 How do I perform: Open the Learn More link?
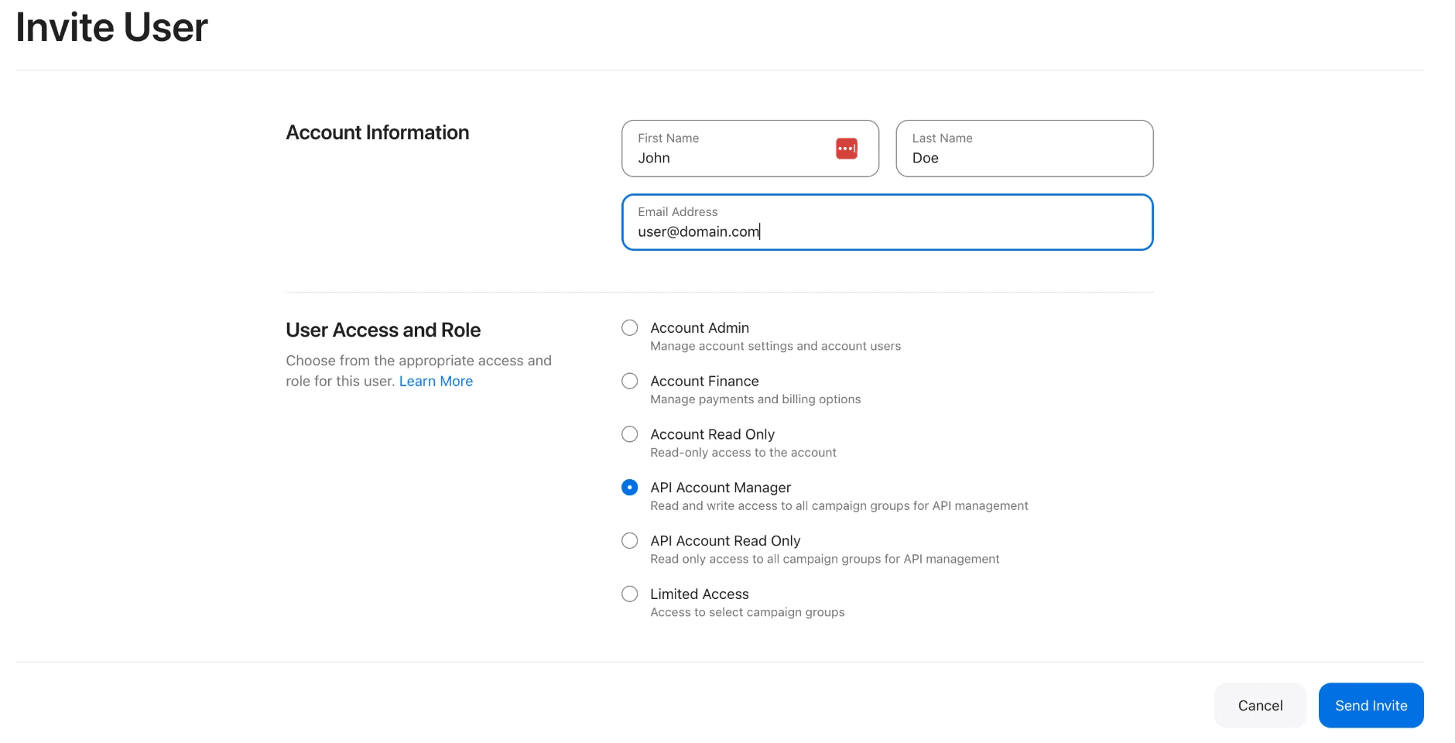tap(436, 382)
